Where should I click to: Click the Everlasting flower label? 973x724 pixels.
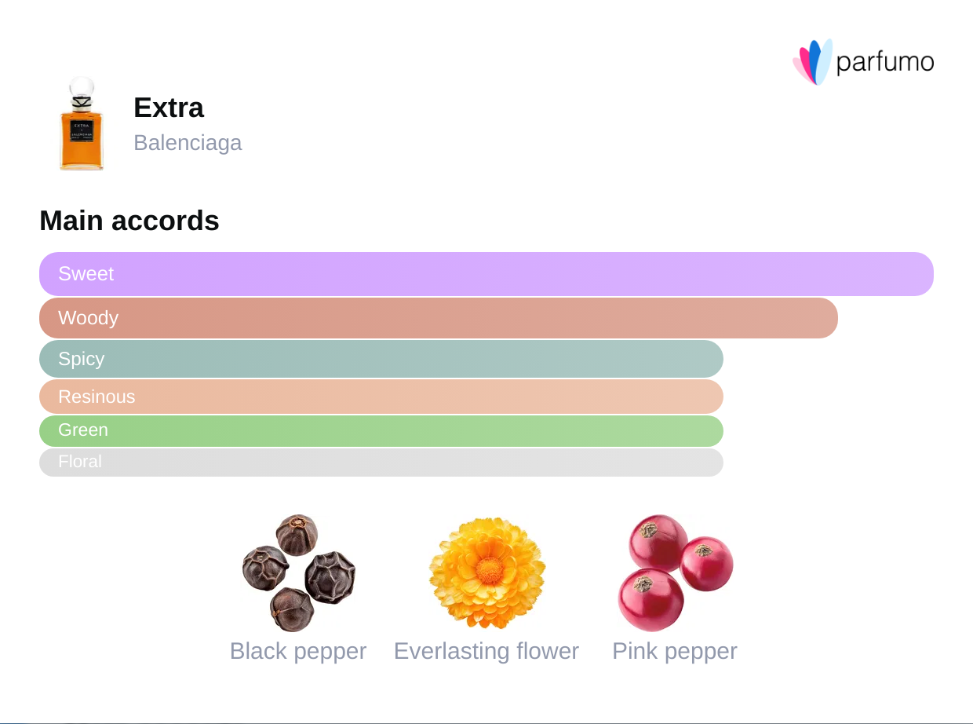(486, 651)
